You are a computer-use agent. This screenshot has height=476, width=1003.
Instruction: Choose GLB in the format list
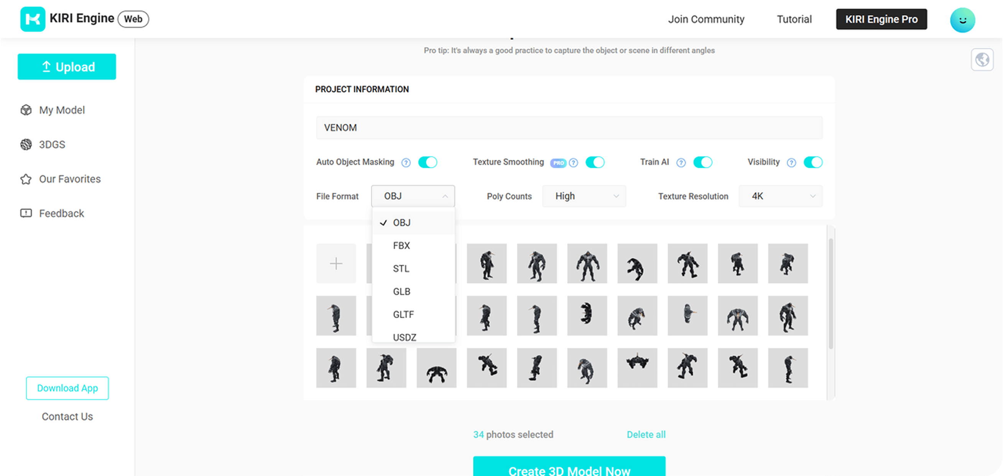click(401, 292)
